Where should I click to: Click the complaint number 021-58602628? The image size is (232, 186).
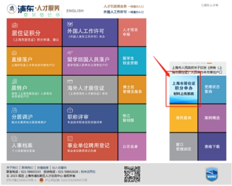tap(68, 171)
